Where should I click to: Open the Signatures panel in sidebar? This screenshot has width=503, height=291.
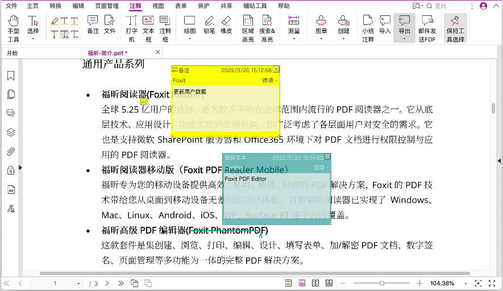point(11,209)
